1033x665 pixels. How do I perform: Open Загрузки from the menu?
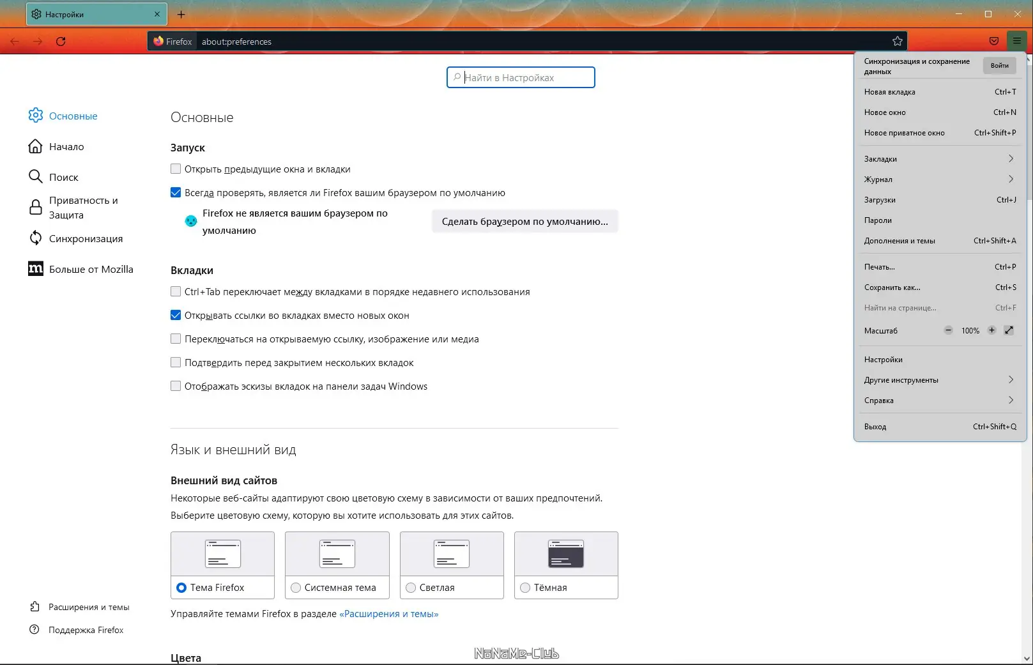point(940,200)
